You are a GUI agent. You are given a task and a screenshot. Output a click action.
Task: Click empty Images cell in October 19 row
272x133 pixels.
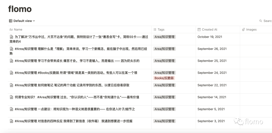point(256,39)
